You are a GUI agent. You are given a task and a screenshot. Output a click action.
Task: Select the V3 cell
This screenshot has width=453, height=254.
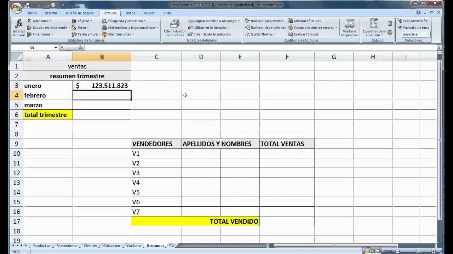tap(156, 173)
